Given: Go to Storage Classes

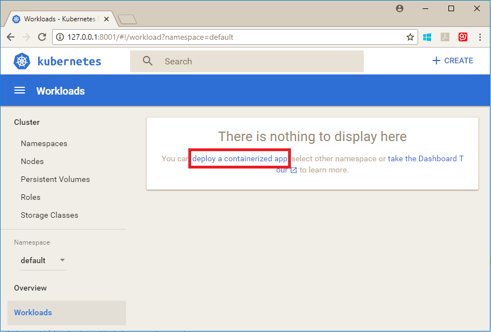Looking at the screenshot, I should click(x=49, y=216).
